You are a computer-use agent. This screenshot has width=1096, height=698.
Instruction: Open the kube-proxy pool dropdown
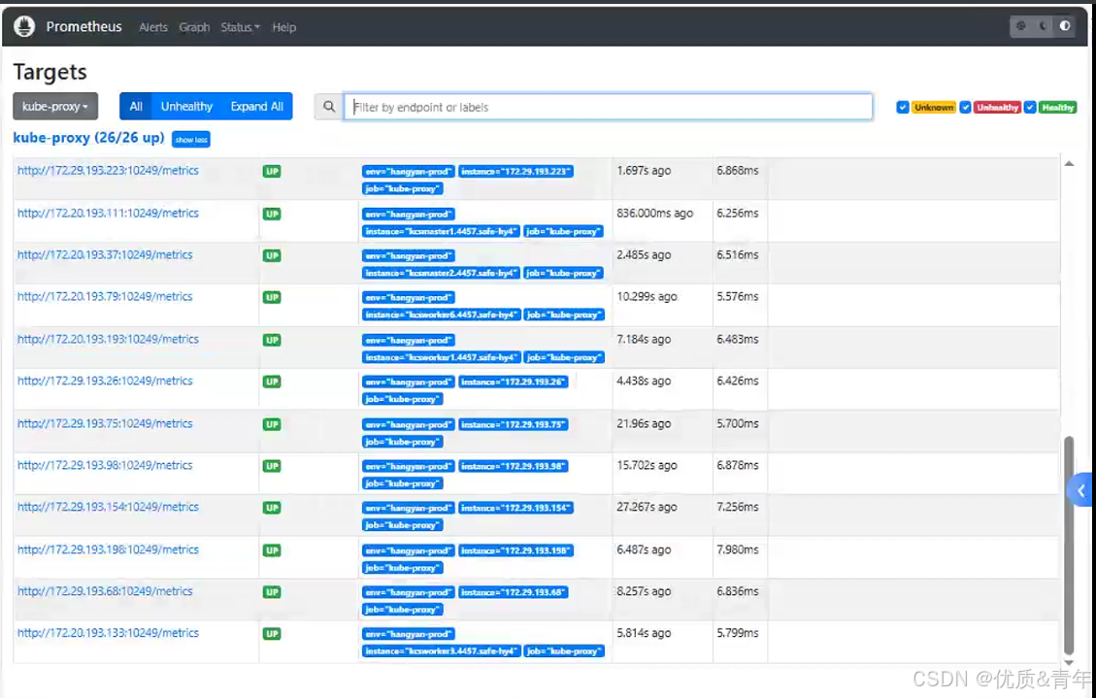click(55, 106)
